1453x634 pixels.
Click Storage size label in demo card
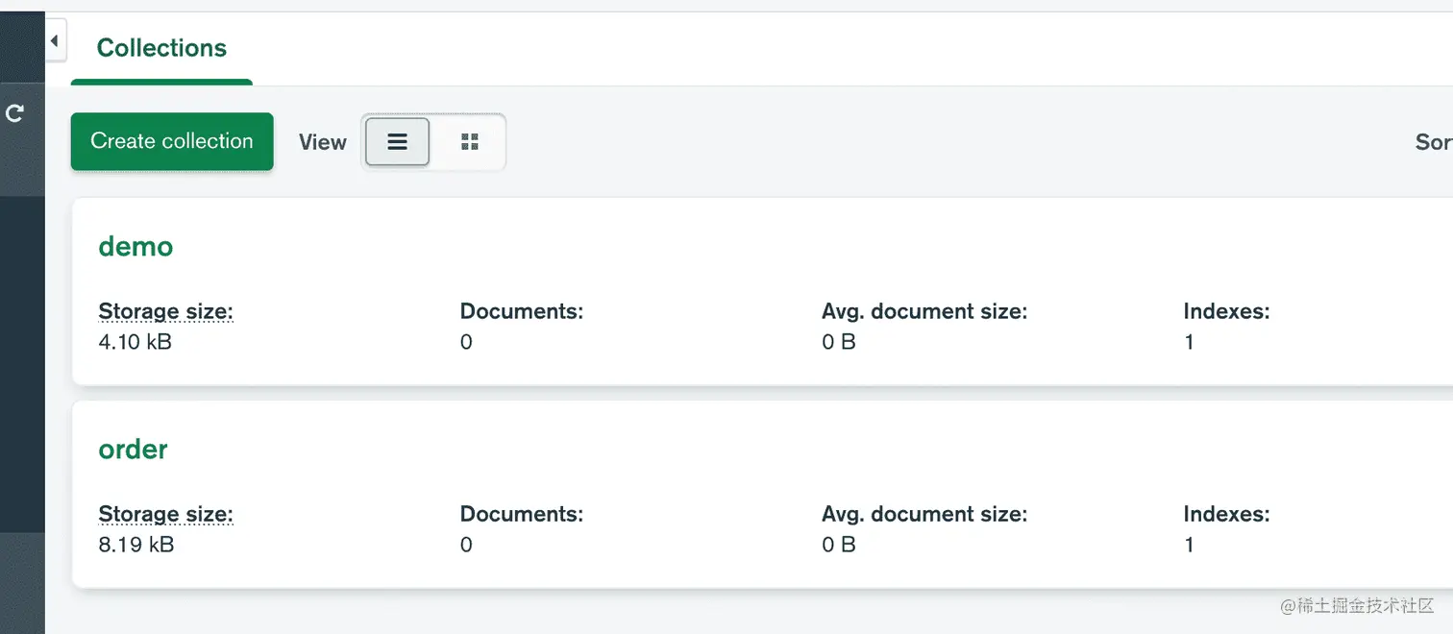(x=165, y=311)
